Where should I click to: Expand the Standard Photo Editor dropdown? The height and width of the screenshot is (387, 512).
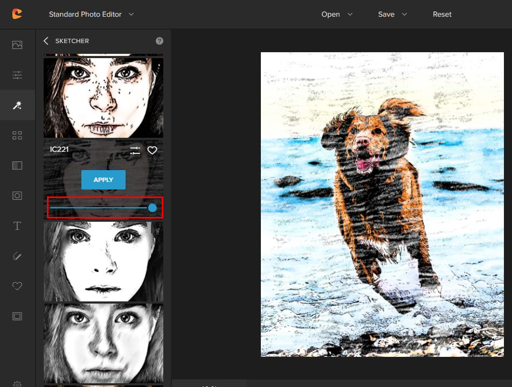click(x=91, y=15)
